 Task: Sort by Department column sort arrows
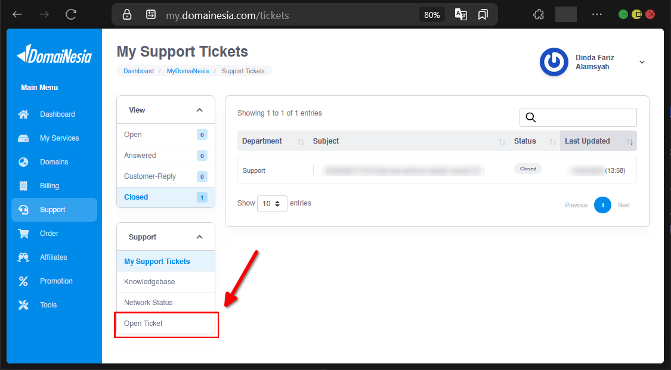point(301,141)
